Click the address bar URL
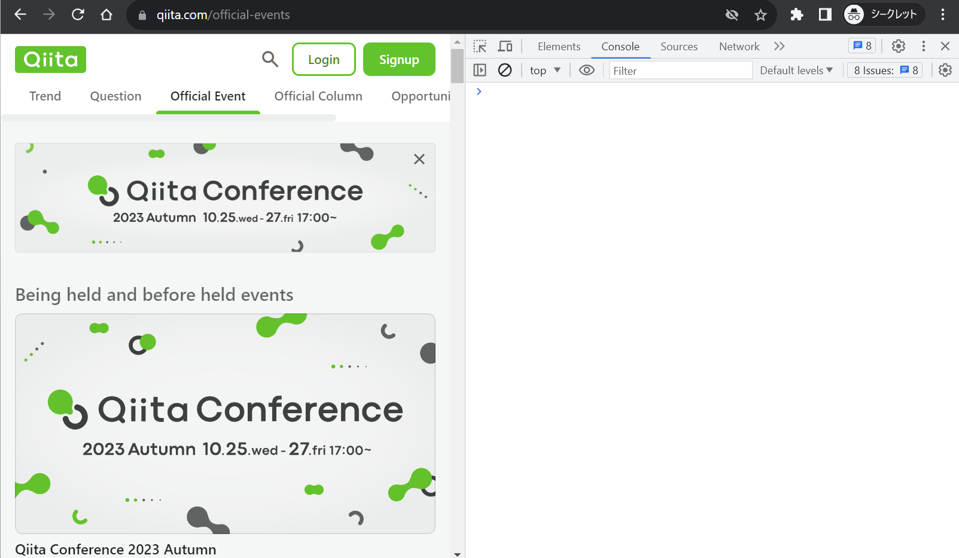959x558 pixels. tap(223, 15)
